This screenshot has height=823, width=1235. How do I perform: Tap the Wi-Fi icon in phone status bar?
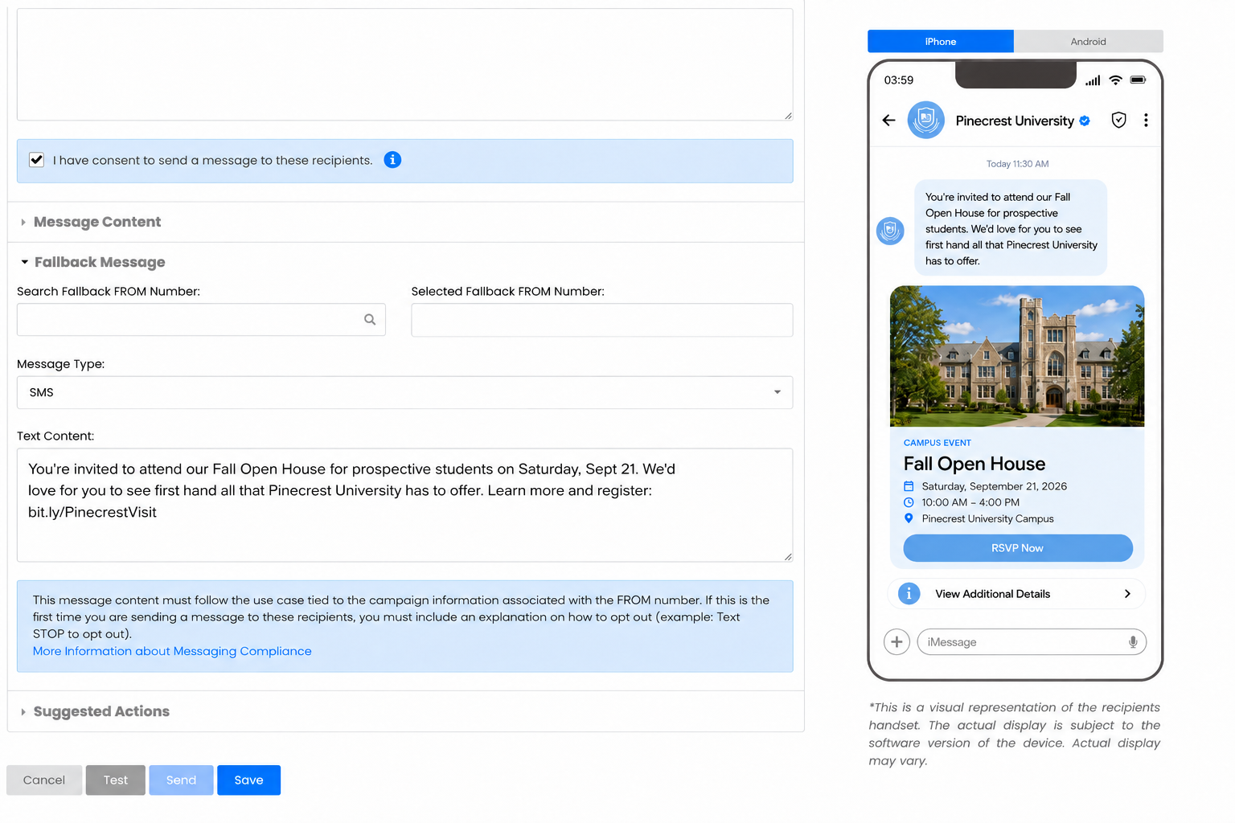[1115, 80]
